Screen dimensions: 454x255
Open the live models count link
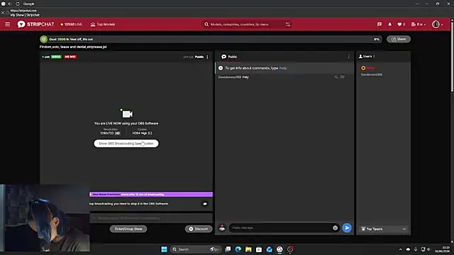[72, 24]
